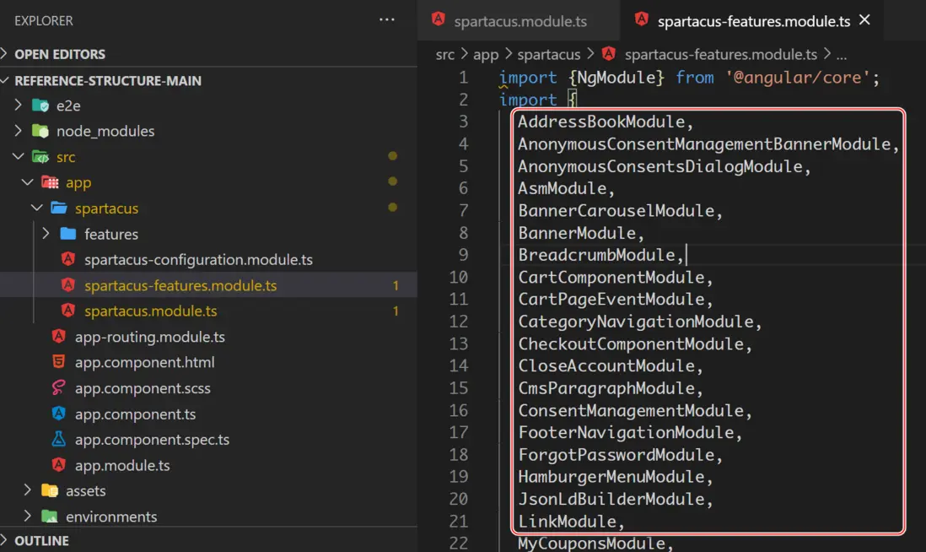Click the Angular icon beside spartacus-configuration.module.ts
The image size is (926, 552).
coord(68,259)
